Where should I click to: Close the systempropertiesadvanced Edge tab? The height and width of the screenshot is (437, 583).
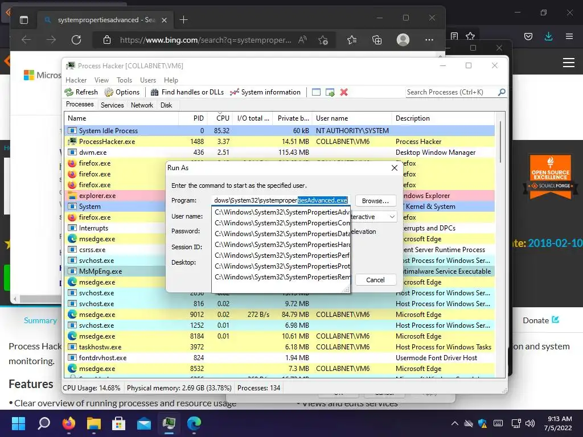click(x=165, y=20)
